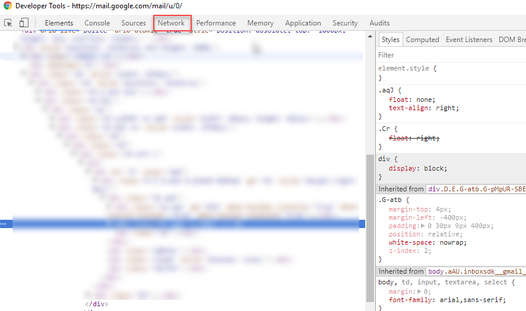
Task: Switch to the Console tab
Action: click(x=97, y=23)
